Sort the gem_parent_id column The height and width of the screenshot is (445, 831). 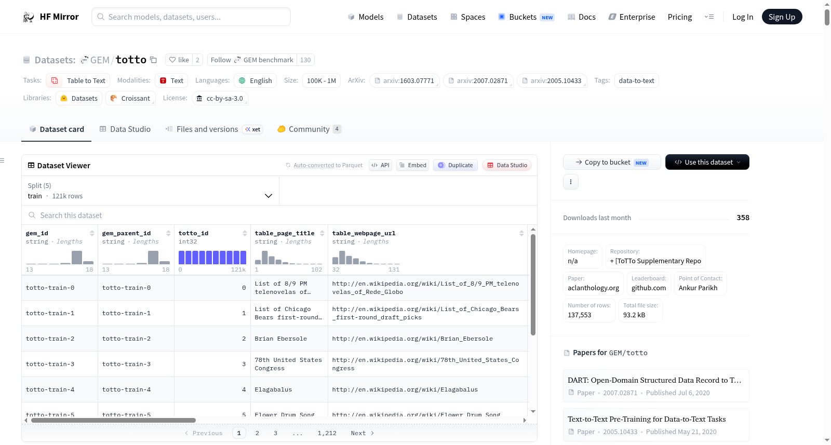168,233
